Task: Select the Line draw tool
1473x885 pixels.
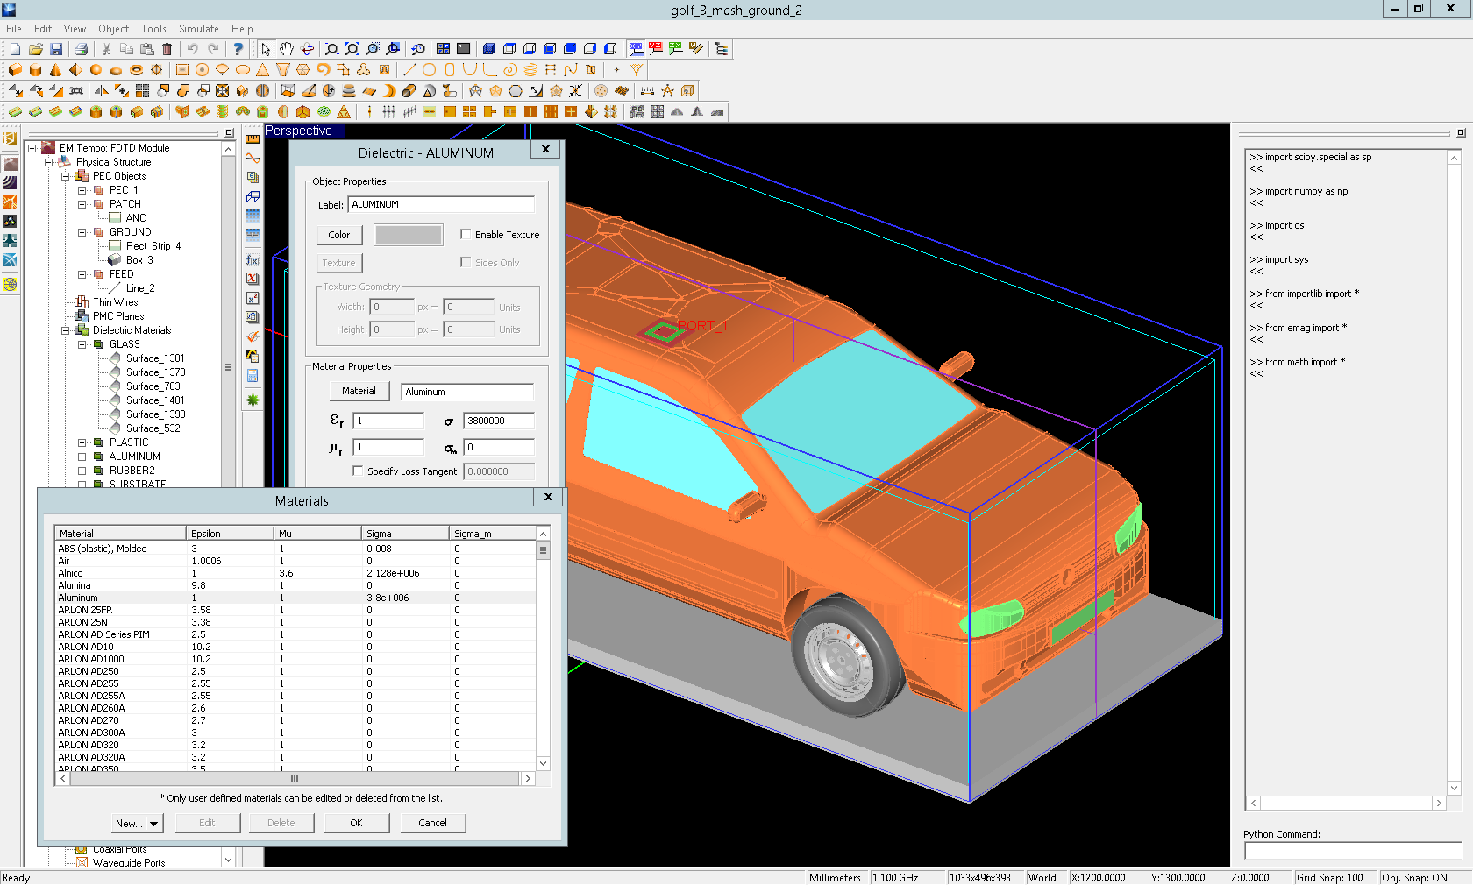Action: point(409,70)
